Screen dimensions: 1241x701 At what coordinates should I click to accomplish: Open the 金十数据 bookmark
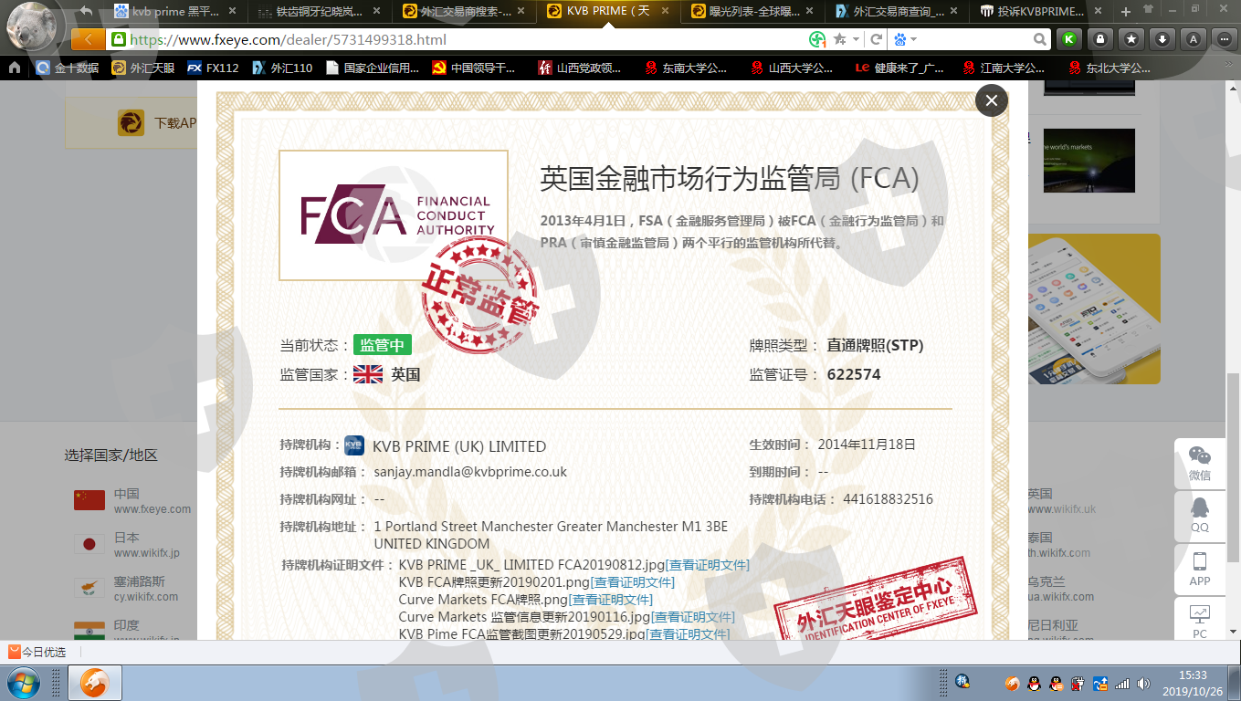click(x=68, y=68)
